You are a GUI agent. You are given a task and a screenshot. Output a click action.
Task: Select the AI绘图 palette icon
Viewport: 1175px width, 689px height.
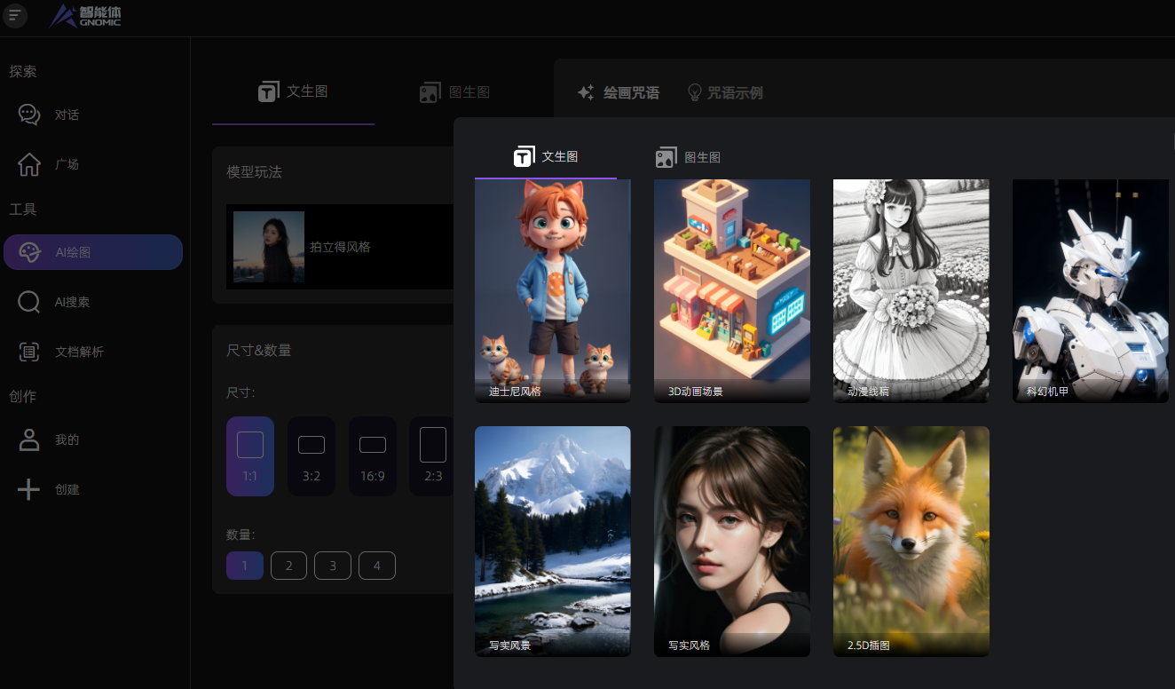29,252
